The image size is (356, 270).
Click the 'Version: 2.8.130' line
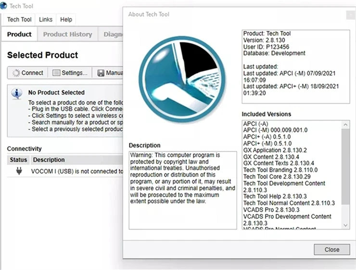click(264, 40)
